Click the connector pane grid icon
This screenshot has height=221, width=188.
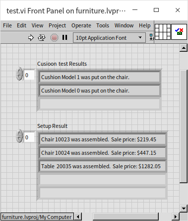pos(163,32)
